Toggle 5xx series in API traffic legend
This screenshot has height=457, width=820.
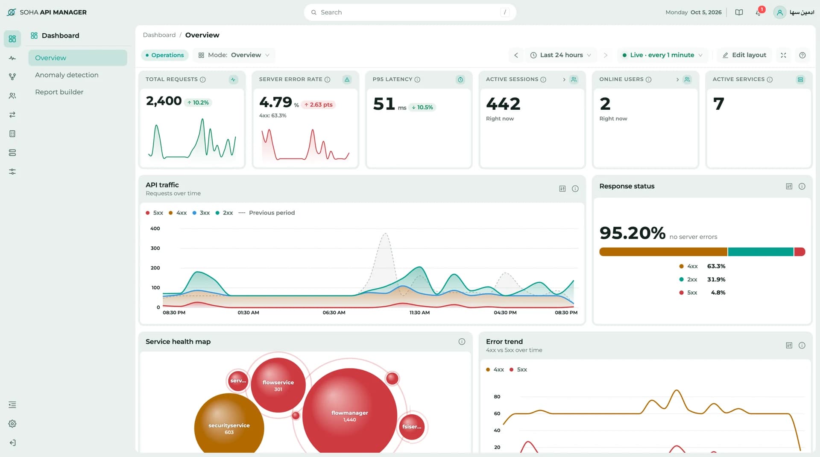(x=154, y=213)
